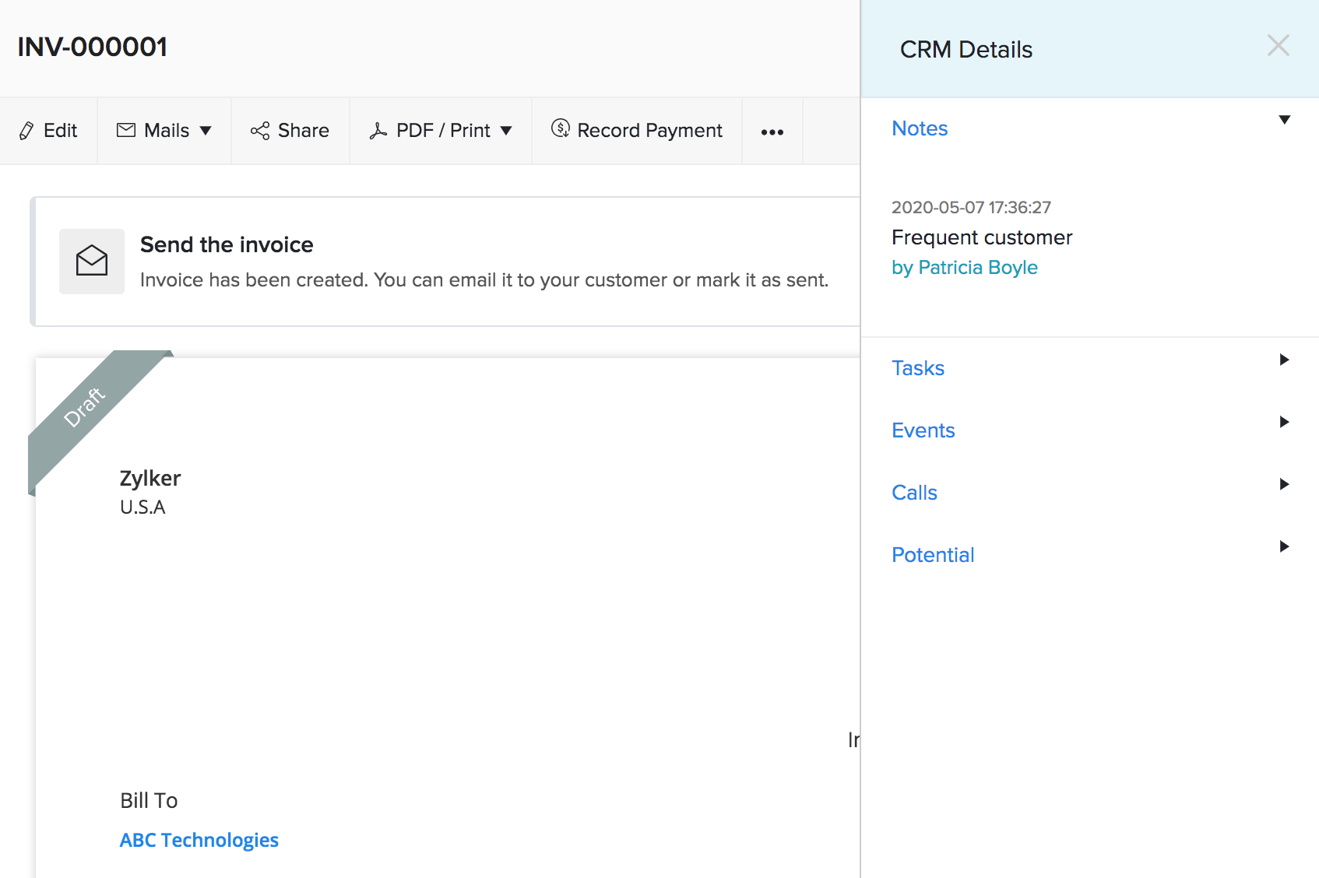Click Record Payment
Image resolution: width=1319 pixels, height=878 pixels.
click(x=649, y=130)
